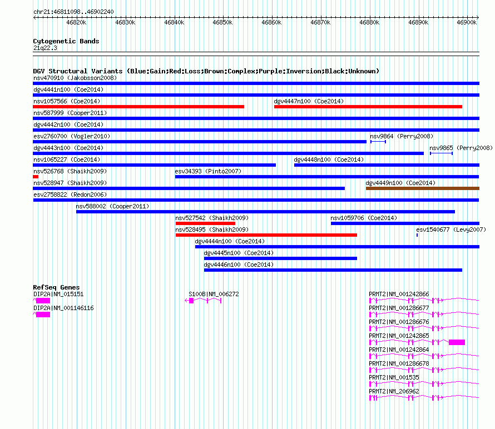This screenshot has width=495, height=429.
Task: Click the nsv587999 (Cooper2011) variant label
Action: click(70, 113)
